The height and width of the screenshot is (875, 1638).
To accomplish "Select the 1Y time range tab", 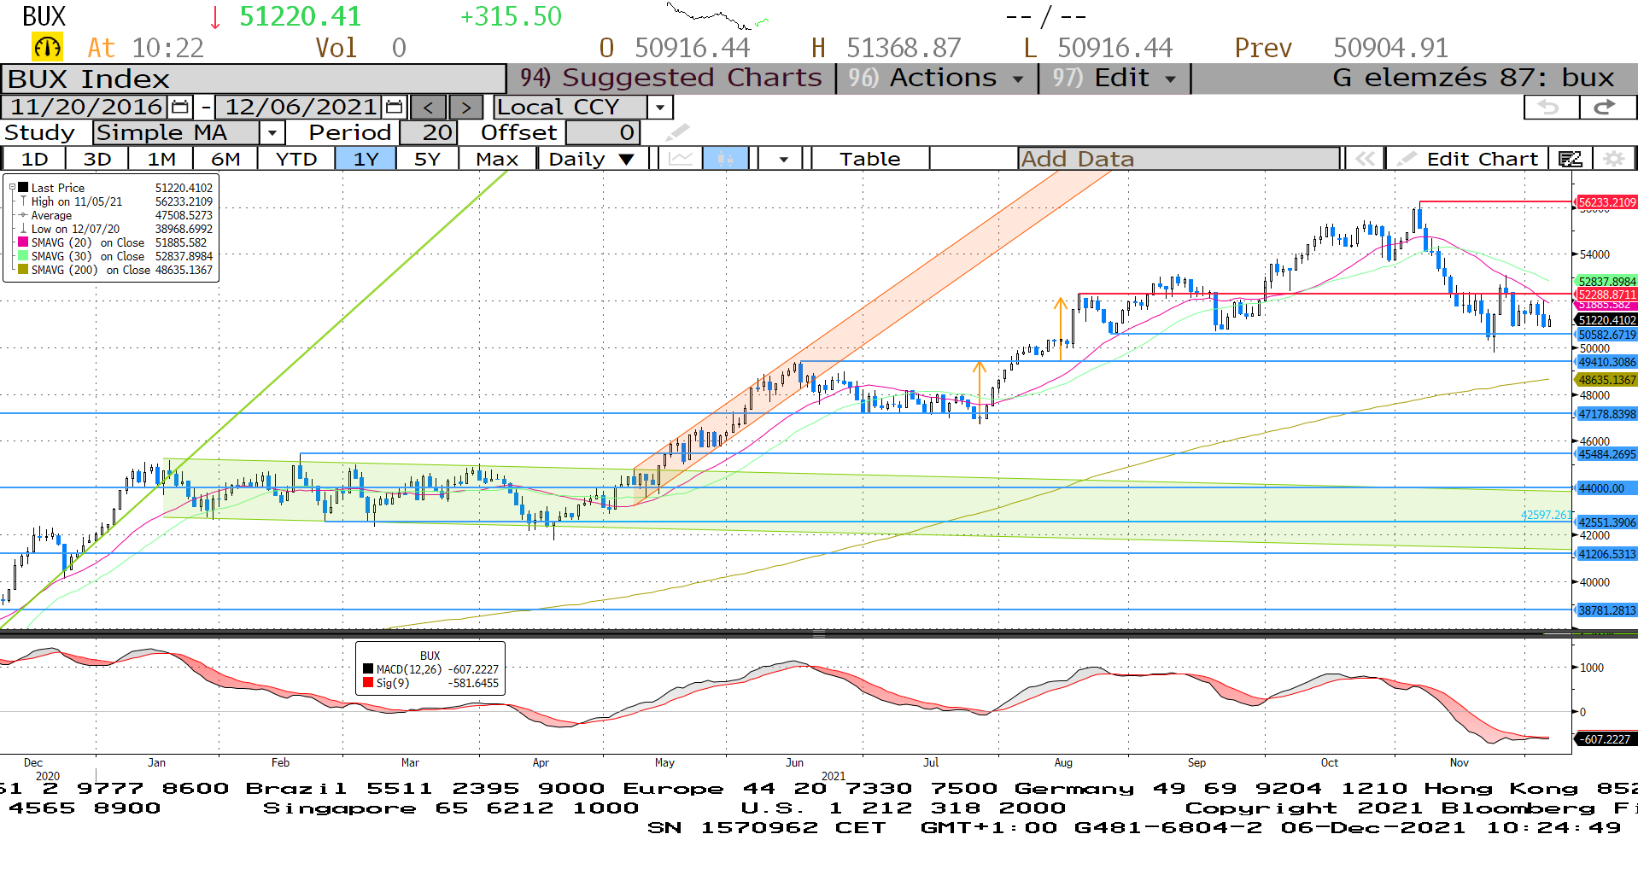I will pos(366,159).
